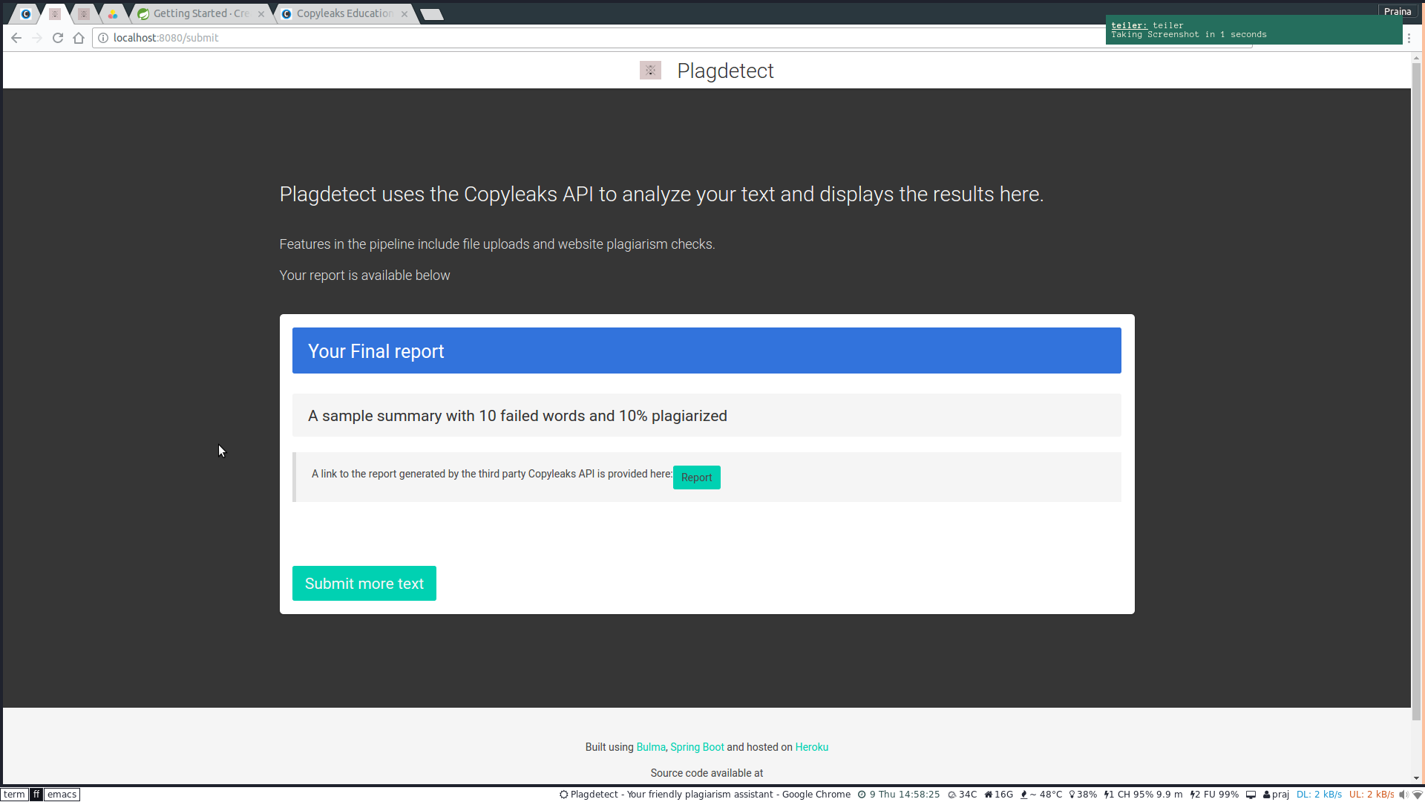Click the green Report button
Viewport: 1425px width, 802px height.
[696, 477]
